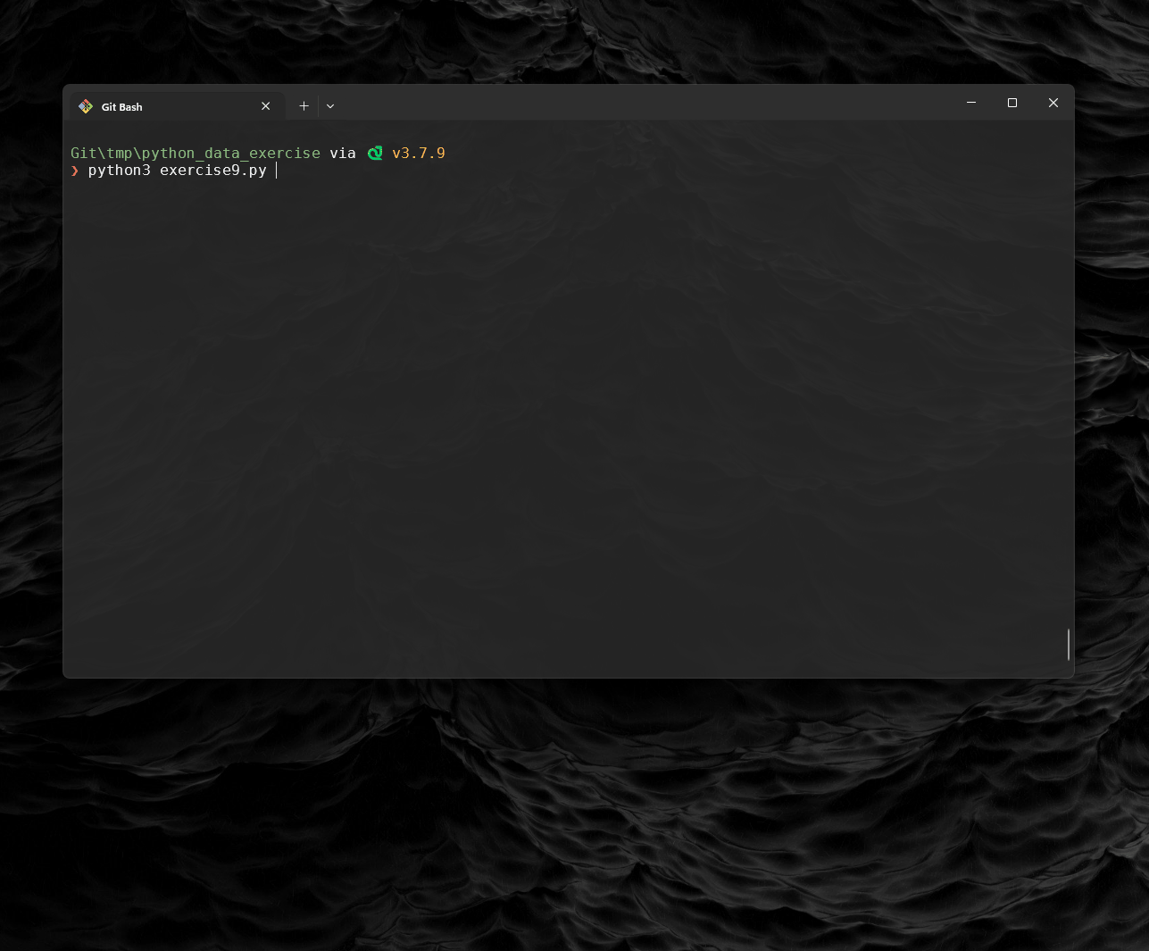This screenshot has width=1149, height=951.
Task: Expand the new tab profile dropdown chevron
Action: [x=330, y=106]
